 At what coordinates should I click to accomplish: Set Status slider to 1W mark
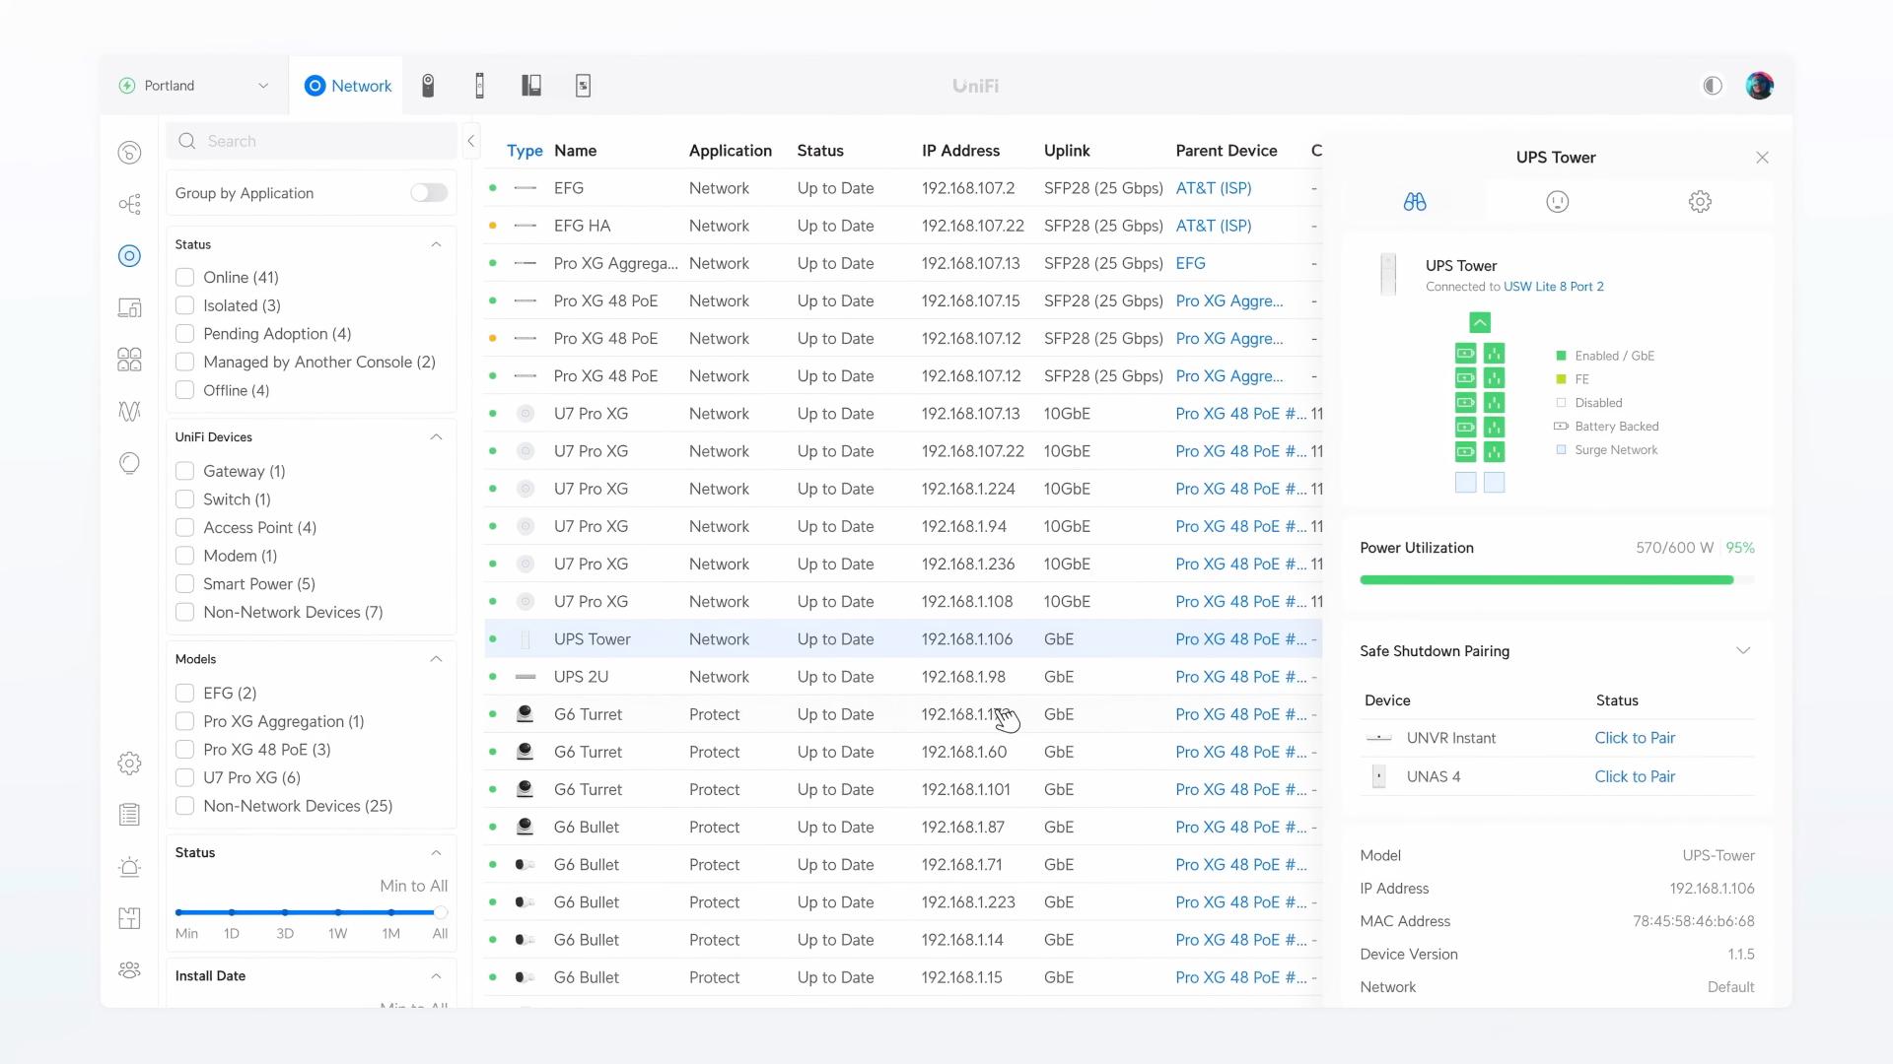coord(338,912)
